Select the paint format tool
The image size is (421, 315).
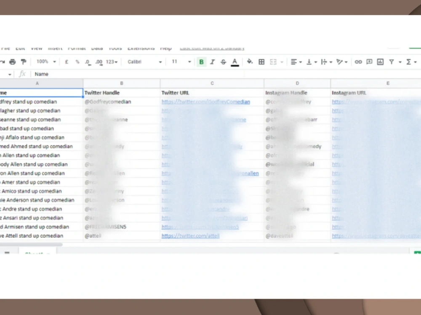click(24, 62)
